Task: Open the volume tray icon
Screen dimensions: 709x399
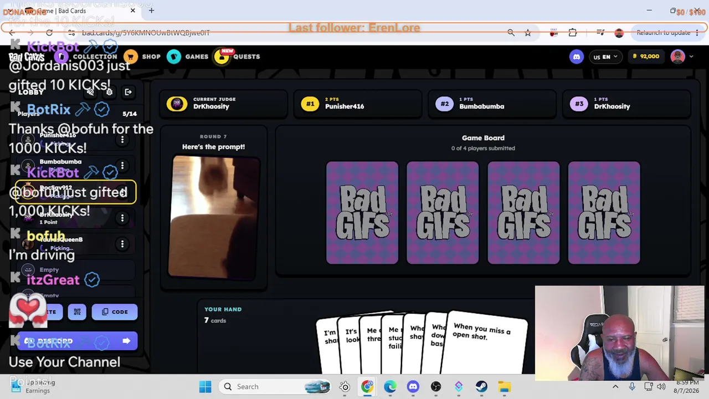Action: tap(661, 387)
